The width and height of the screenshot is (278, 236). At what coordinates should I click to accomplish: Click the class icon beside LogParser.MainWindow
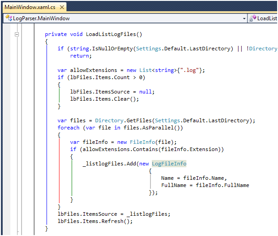click(x=9, y=18)
